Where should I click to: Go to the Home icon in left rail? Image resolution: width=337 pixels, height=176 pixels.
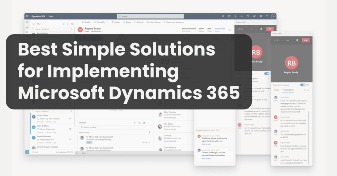(x=27, y=28)
